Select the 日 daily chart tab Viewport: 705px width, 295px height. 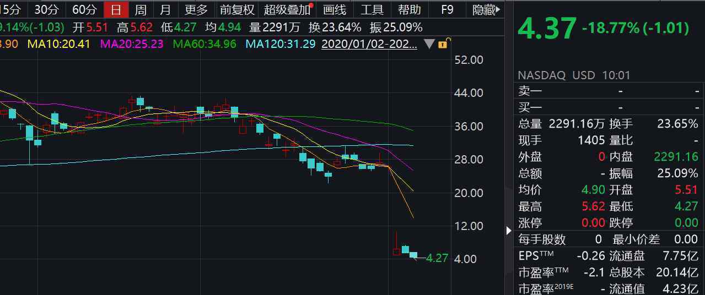pos(116,9)
